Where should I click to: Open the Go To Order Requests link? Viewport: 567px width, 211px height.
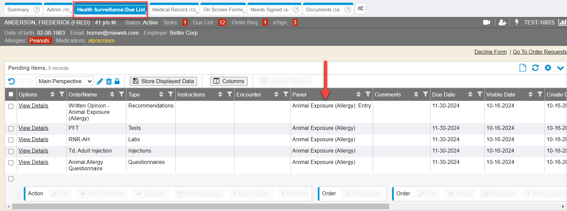pos(540,52)
